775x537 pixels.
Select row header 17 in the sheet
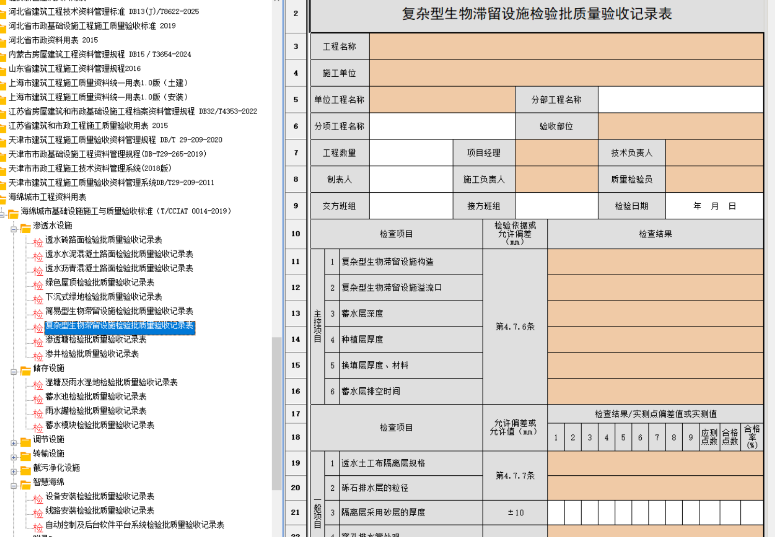click(x=295, y=414)
